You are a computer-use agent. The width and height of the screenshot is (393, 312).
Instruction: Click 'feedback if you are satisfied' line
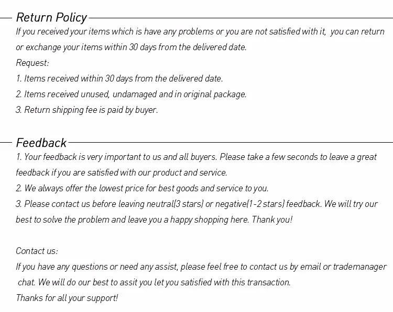click(122, 173)
